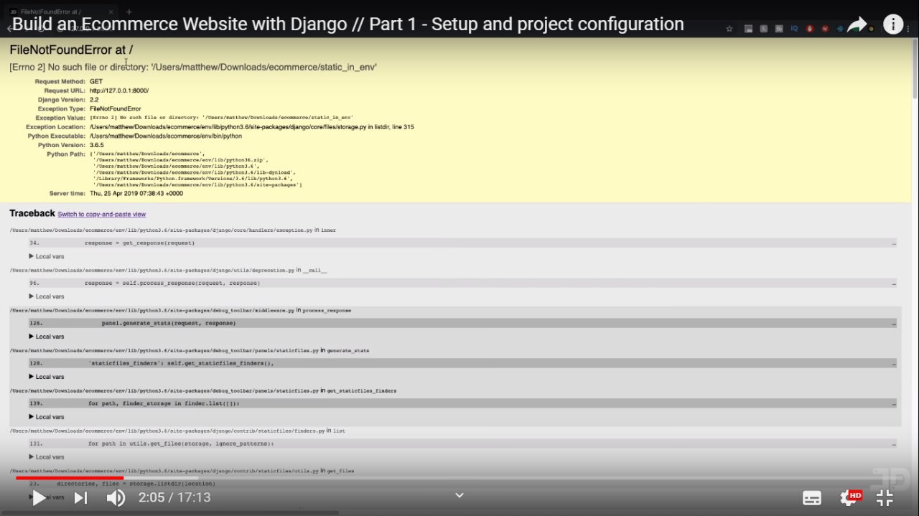Click the Request Method GET value
Screen dimensions: 919x516
pyautogui.click(x=96, y=82)
